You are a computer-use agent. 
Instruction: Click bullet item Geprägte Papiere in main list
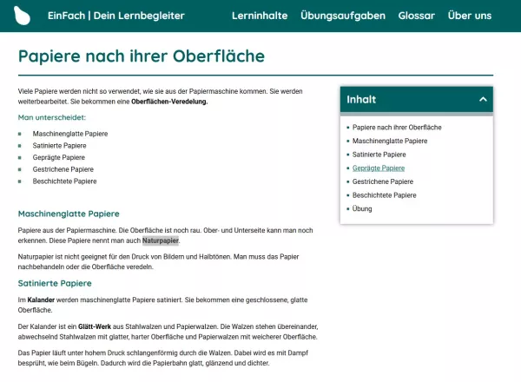[58, 157]
